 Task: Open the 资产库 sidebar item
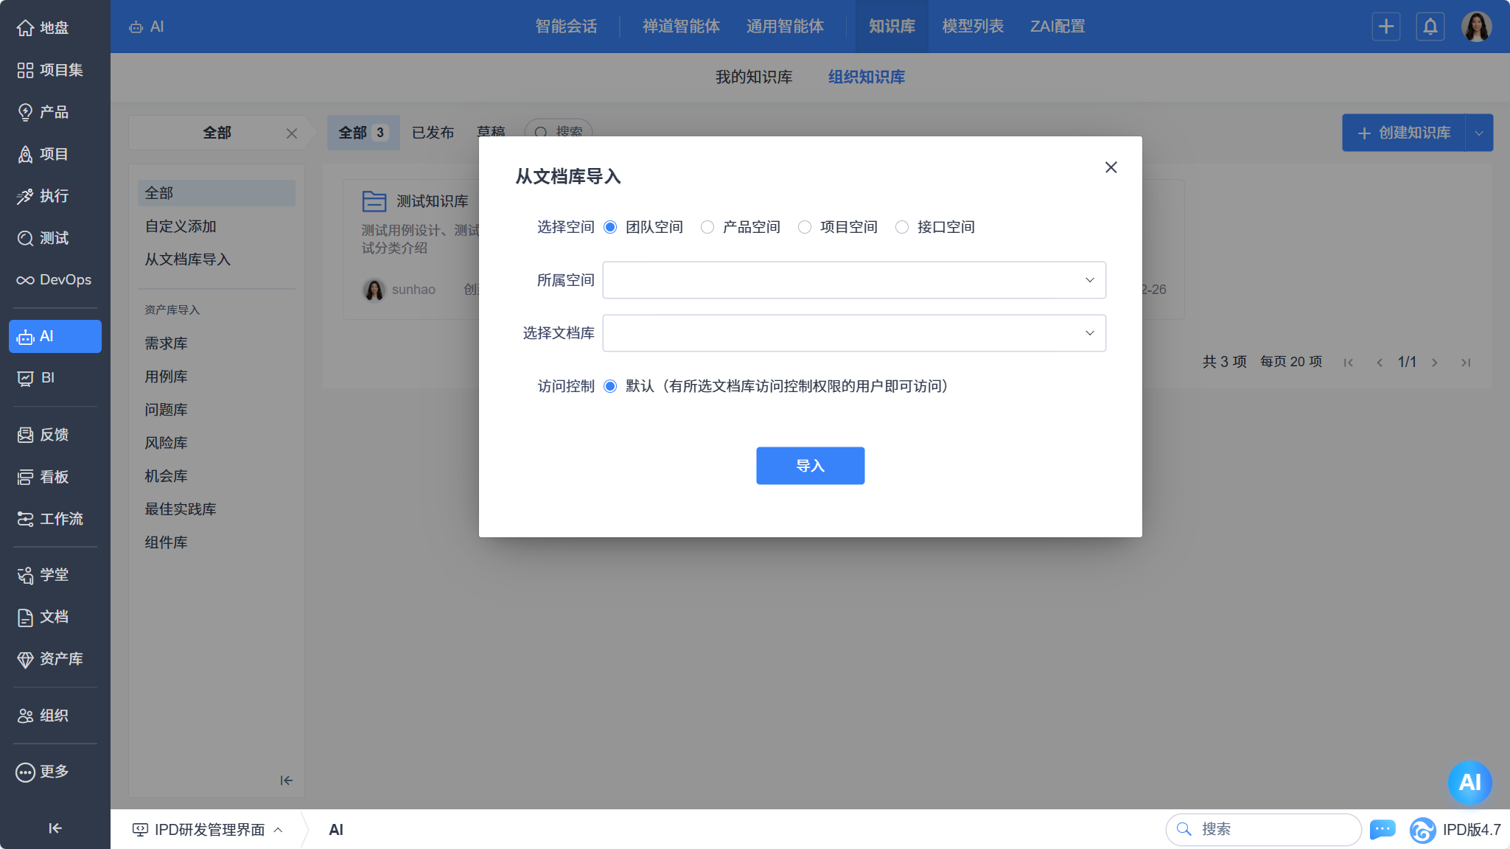coord(55,659)
